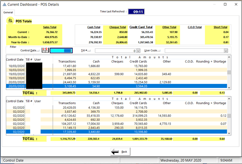Image resolution: width=242 pixels, height=164 pixels.
Task: Click other amount 2,129.80
Action: coord(165,82)
